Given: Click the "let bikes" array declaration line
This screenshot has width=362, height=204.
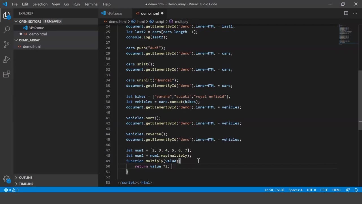Looking at the screenshot, I should point(178,96).
